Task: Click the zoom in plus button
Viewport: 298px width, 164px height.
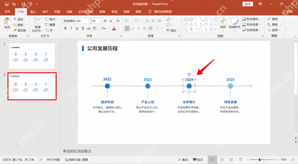Action: [276, 160]
